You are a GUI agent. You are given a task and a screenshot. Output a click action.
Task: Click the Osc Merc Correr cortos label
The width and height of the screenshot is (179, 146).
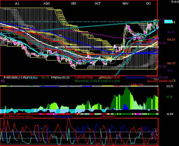(18, 116)
